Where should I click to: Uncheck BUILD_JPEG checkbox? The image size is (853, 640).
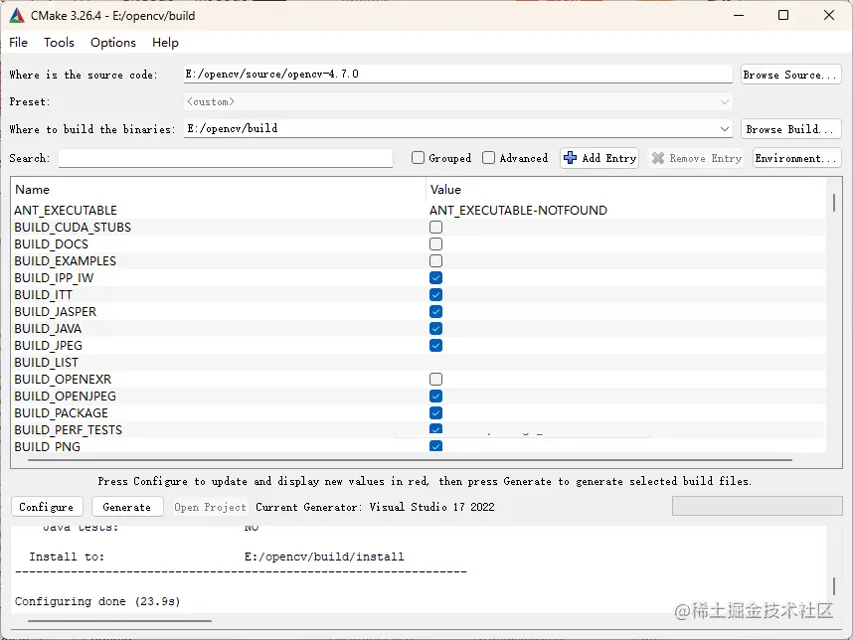[x=435, y=345]
